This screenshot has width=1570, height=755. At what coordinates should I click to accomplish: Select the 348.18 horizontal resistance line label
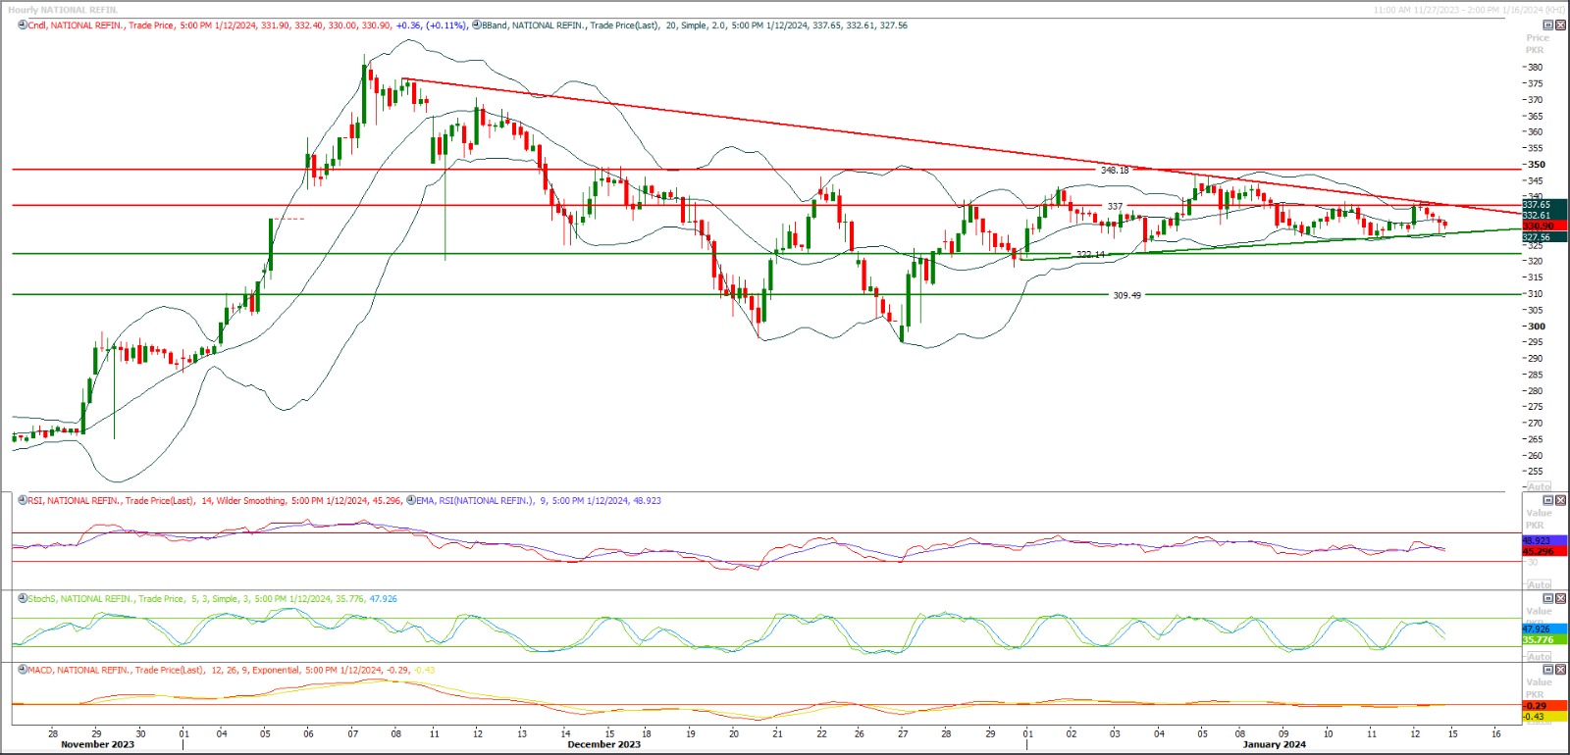tap(1115, 171)
